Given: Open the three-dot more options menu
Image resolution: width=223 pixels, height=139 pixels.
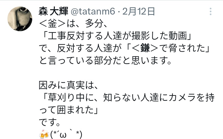Looking at the screenshot, I should [211, 11].
